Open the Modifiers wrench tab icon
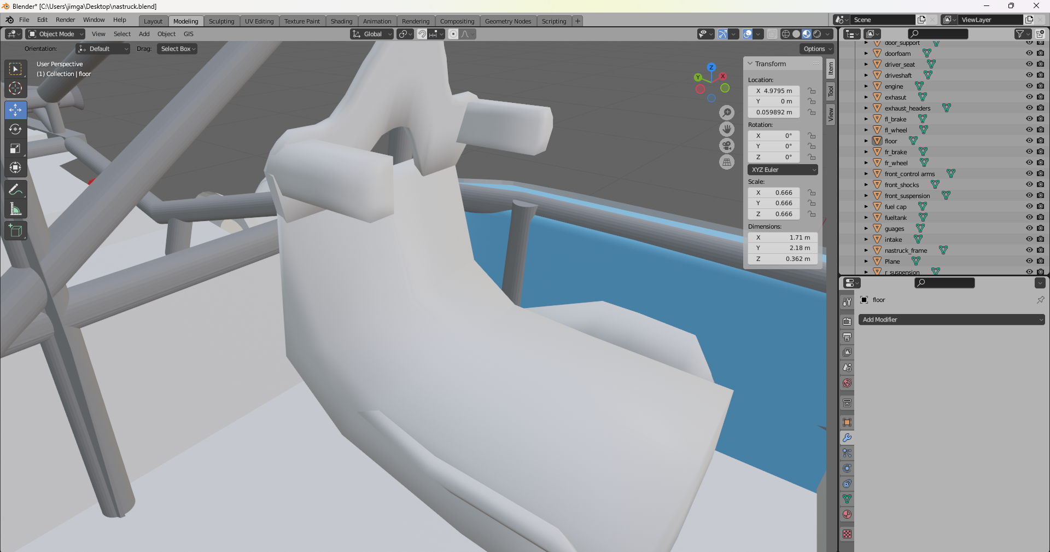 847,438
